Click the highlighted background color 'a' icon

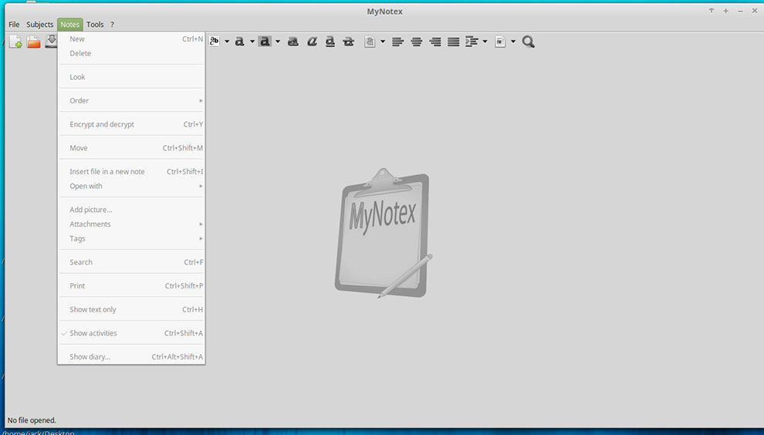[x=265, y=42]
